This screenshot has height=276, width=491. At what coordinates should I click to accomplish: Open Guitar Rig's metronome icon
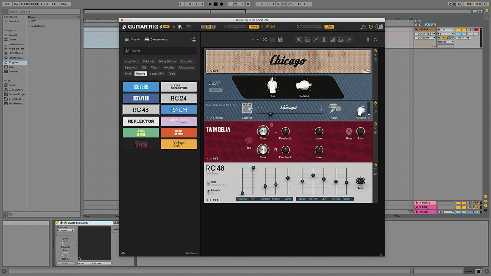coord(324,40)
